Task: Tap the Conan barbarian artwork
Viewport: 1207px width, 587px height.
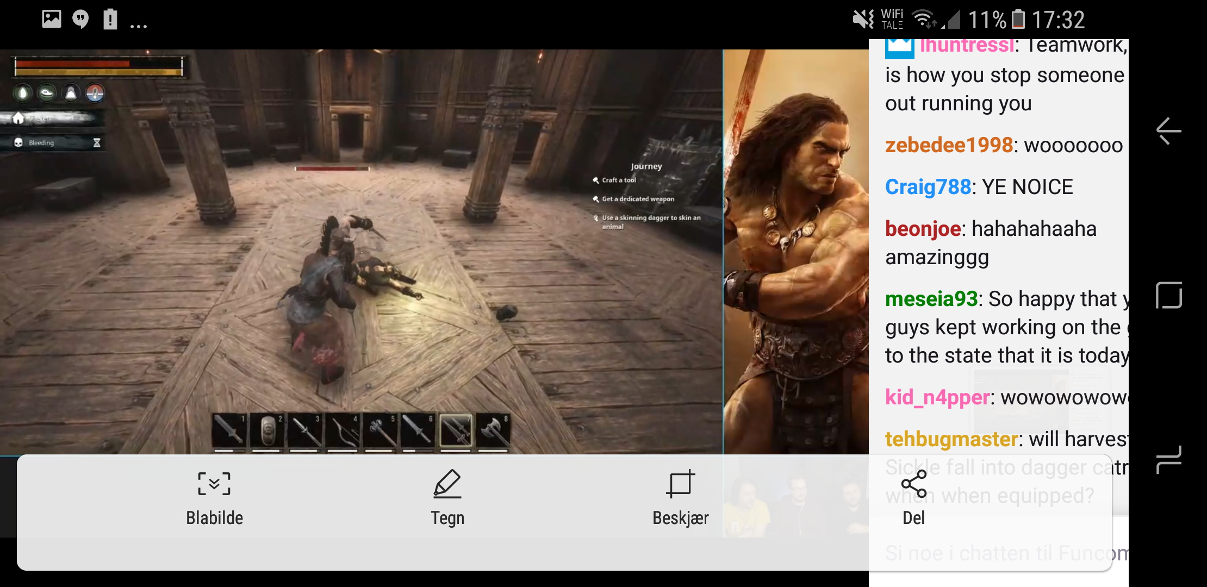Action: click(x=796, y=252)
